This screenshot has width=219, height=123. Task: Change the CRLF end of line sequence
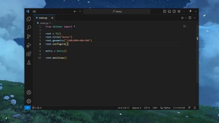(x=155, y=108)
